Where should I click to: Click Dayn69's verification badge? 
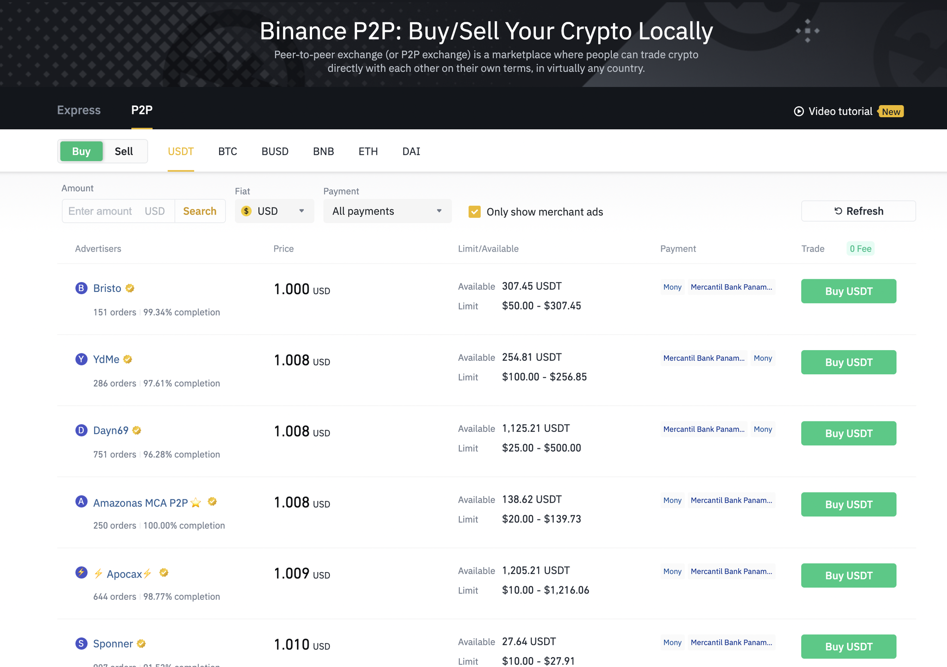pos(136,430)
